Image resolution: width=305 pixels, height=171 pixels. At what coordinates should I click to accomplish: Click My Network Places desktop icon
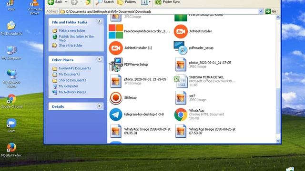click(x=11, y=78)
